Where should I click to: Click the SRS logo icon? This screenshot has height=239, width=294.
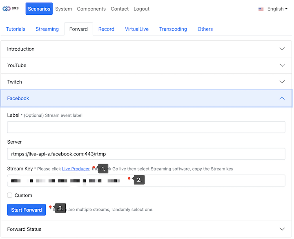11,9
